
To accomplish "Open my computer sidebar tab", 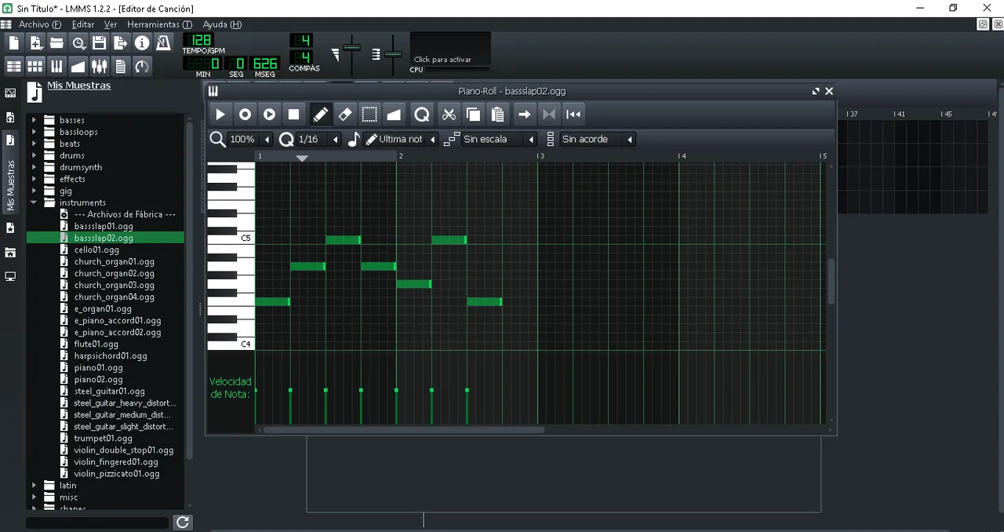I will pos(10,276).
